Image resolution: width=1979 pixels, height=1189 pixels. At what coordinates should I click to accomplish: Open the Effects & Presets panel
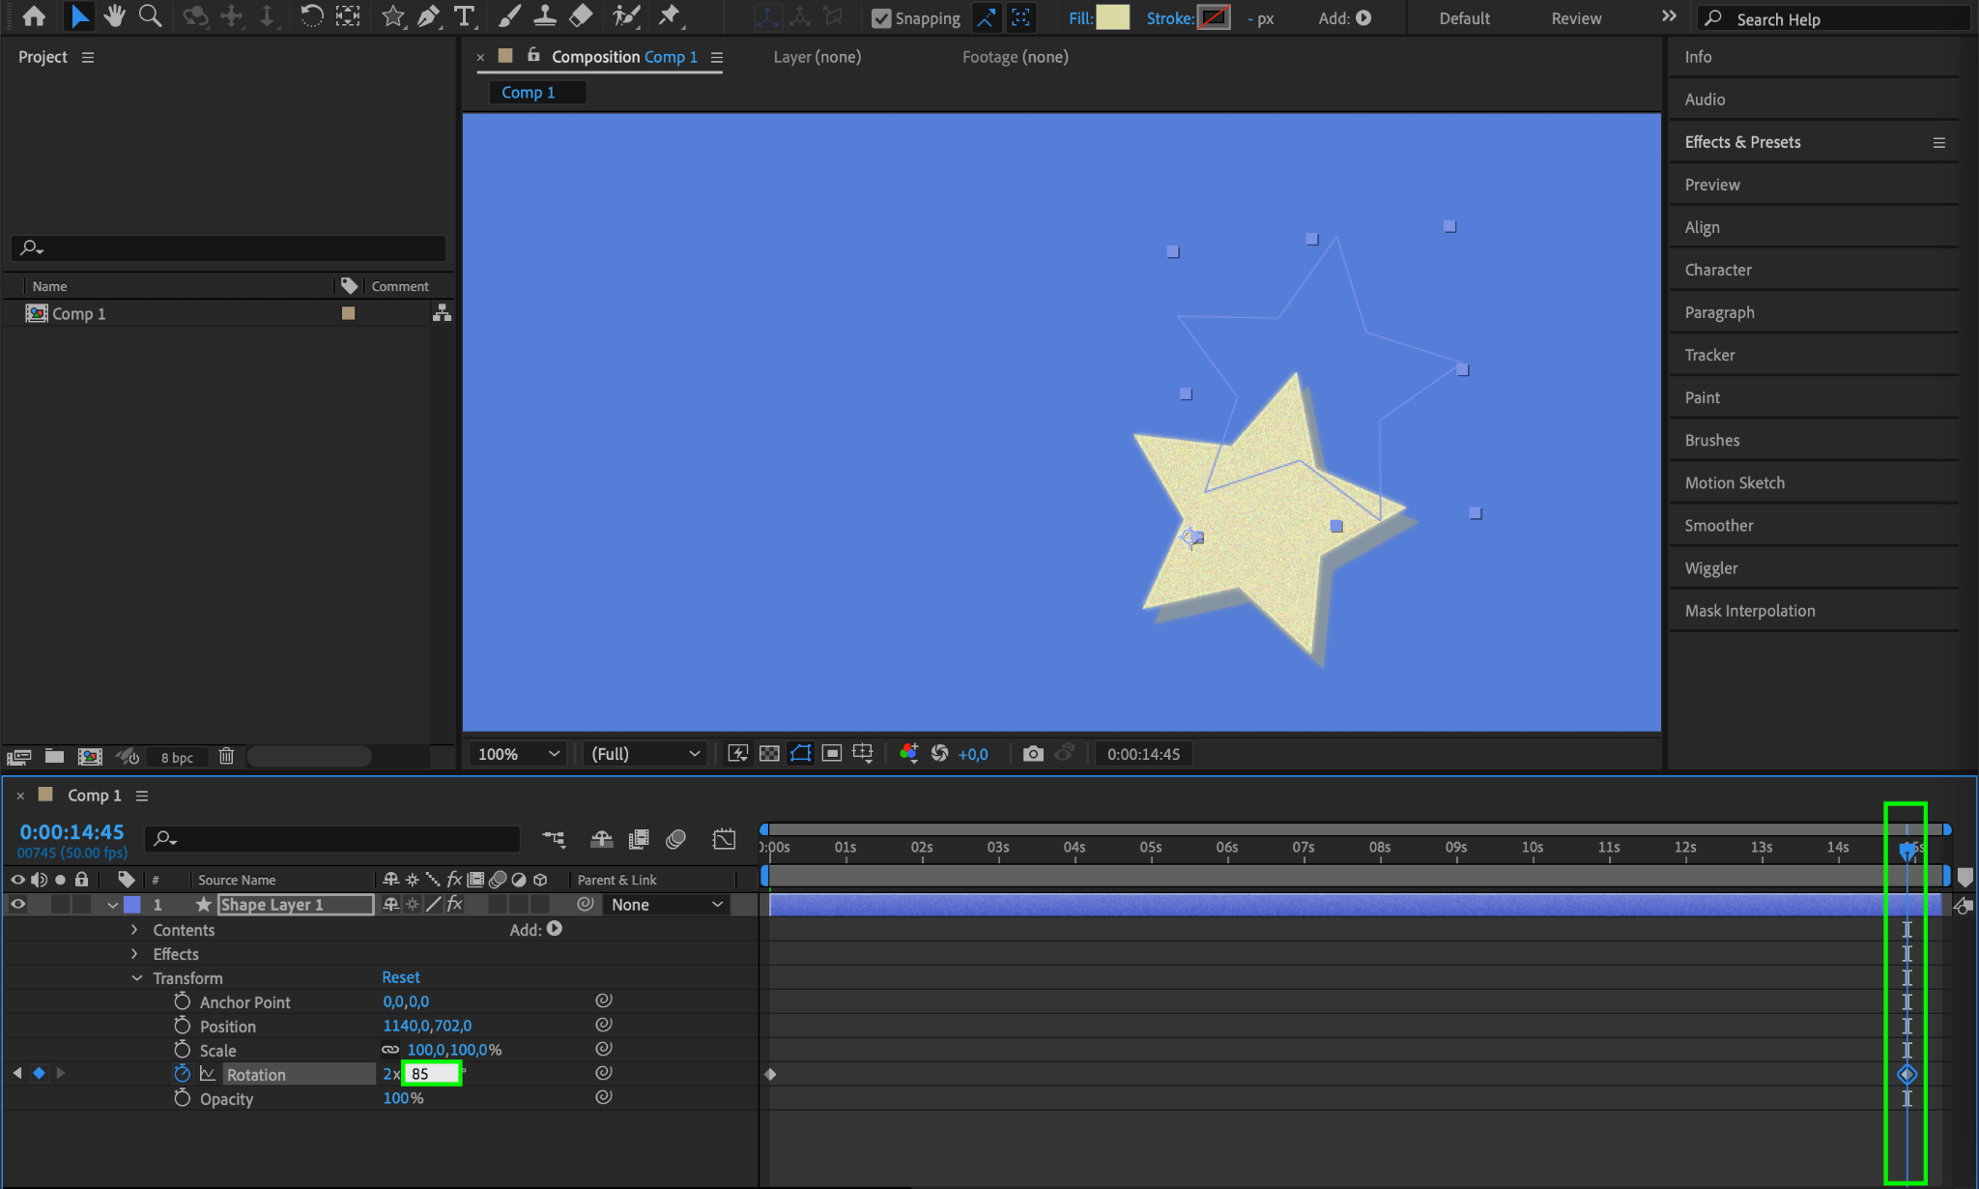point(1742,142)
